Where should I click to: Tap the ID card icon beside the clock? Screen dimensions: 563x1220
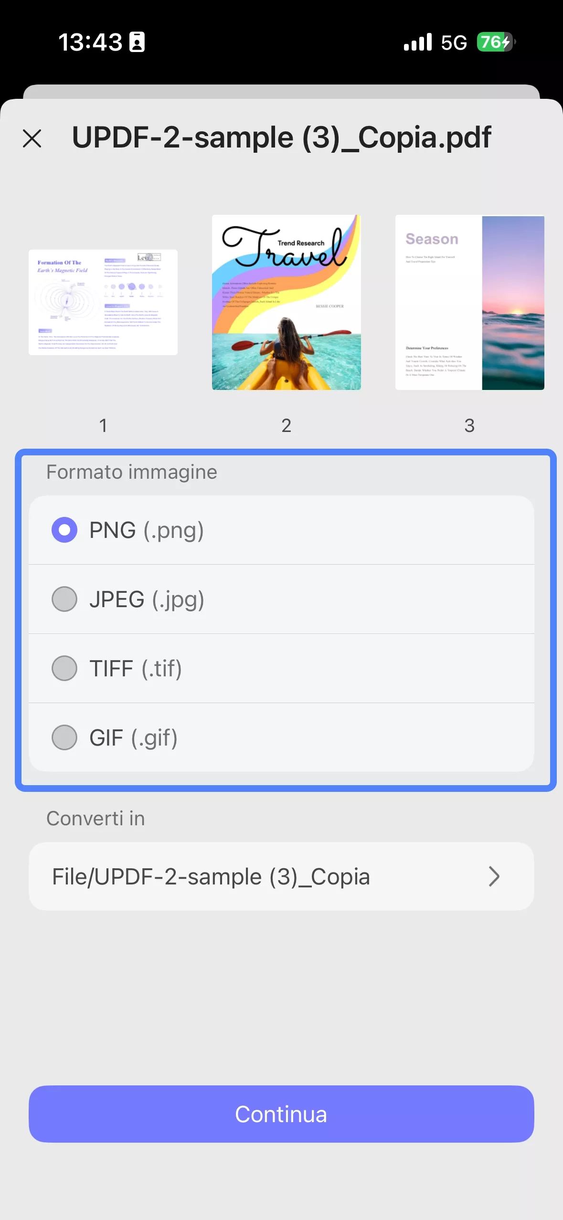pyautogui.click(x=137, y=42)
